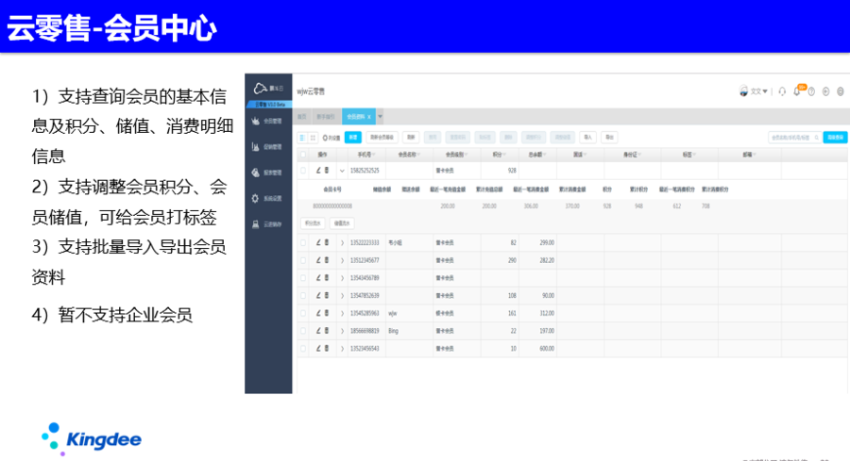Click the blue advanced query button
This screenshot has width=850, height=461.
click(x=835, y=138)
